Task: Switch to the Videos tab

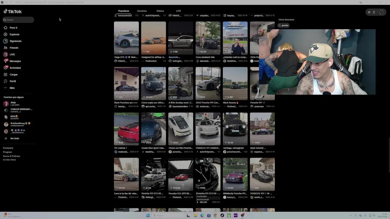Action: [x=160, y=11]
